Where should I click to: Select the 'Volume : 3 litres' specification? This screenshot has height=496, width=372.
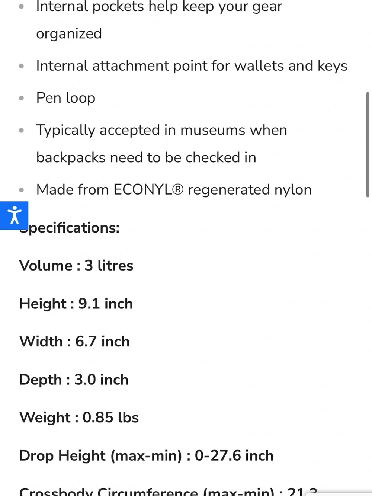[x=76, y=266]
